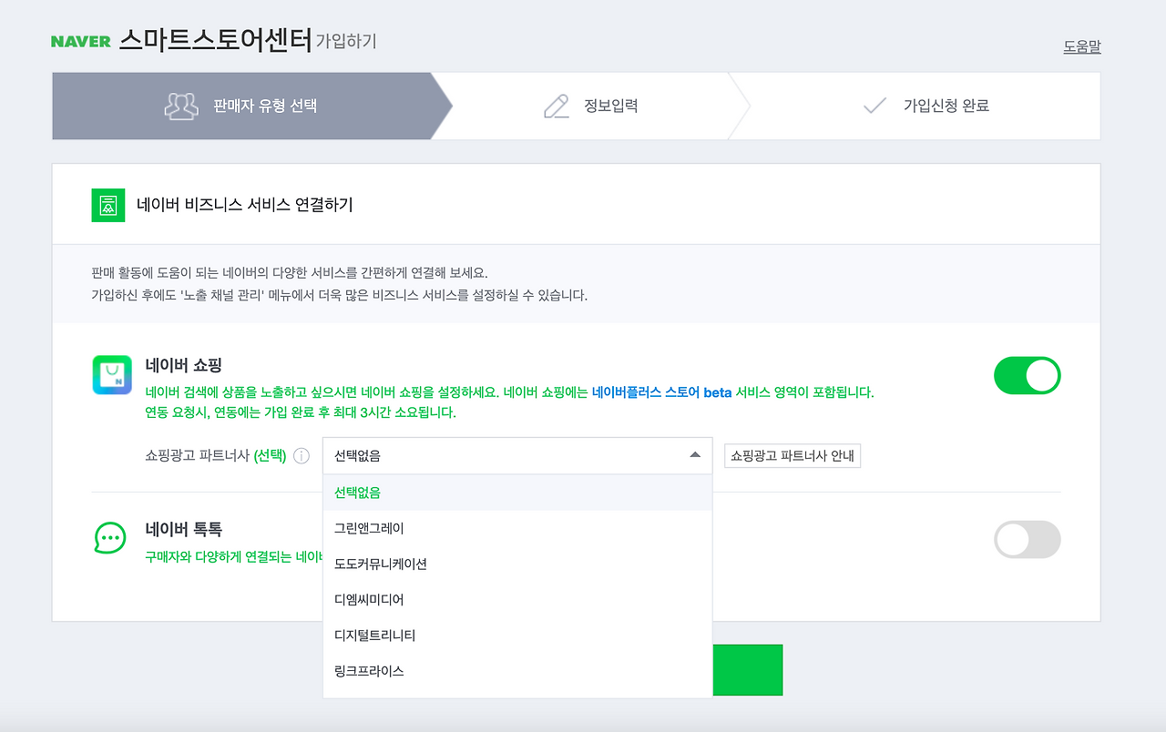
Task: Click the dropdown arrow for partner selection
Action: point(695,455)
